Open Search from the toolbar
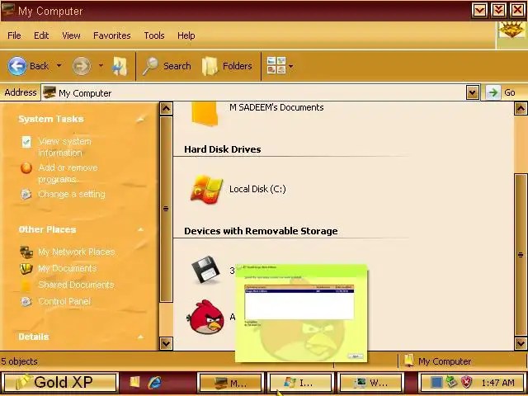The width and height of the screenshot is (528, 396). [x=167, y=66]
